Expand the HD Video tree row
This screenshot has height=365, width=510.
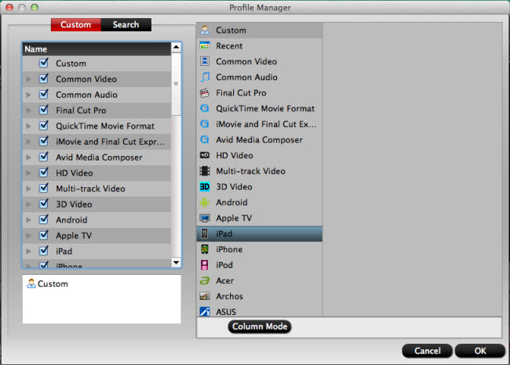pyautogui.click(x=28, y=173)
